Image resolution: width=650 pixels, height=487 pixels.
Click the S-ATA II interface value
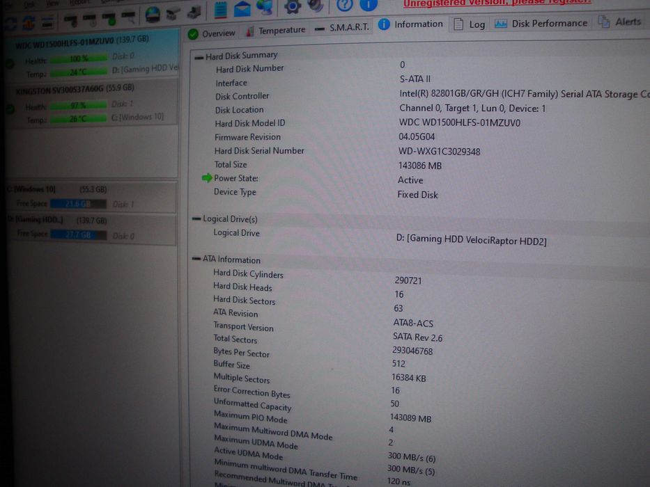(x=415, y=79)
